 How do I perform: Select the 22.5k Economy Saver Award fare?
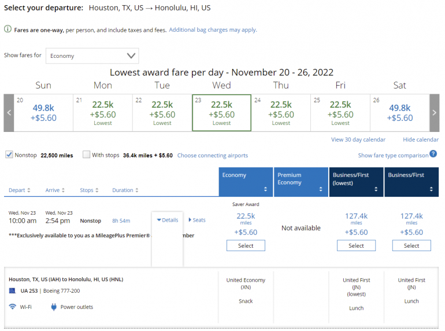click(x=246, y=245)
